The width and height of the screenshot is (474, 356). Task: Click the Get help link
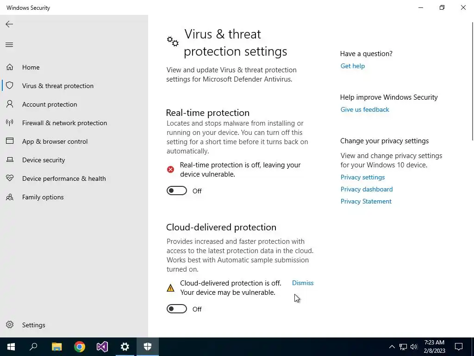(352, 66)
